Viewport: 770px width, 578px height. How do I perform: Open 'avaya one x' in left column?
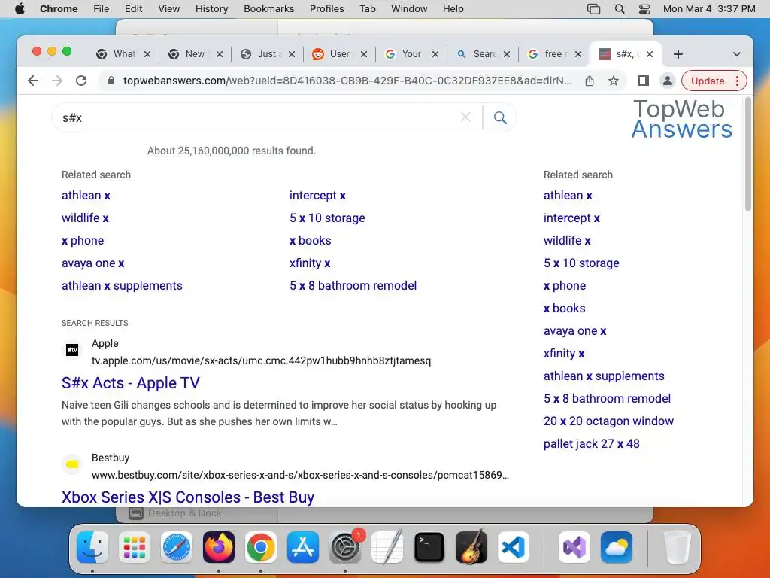click(x=92, y=263)
